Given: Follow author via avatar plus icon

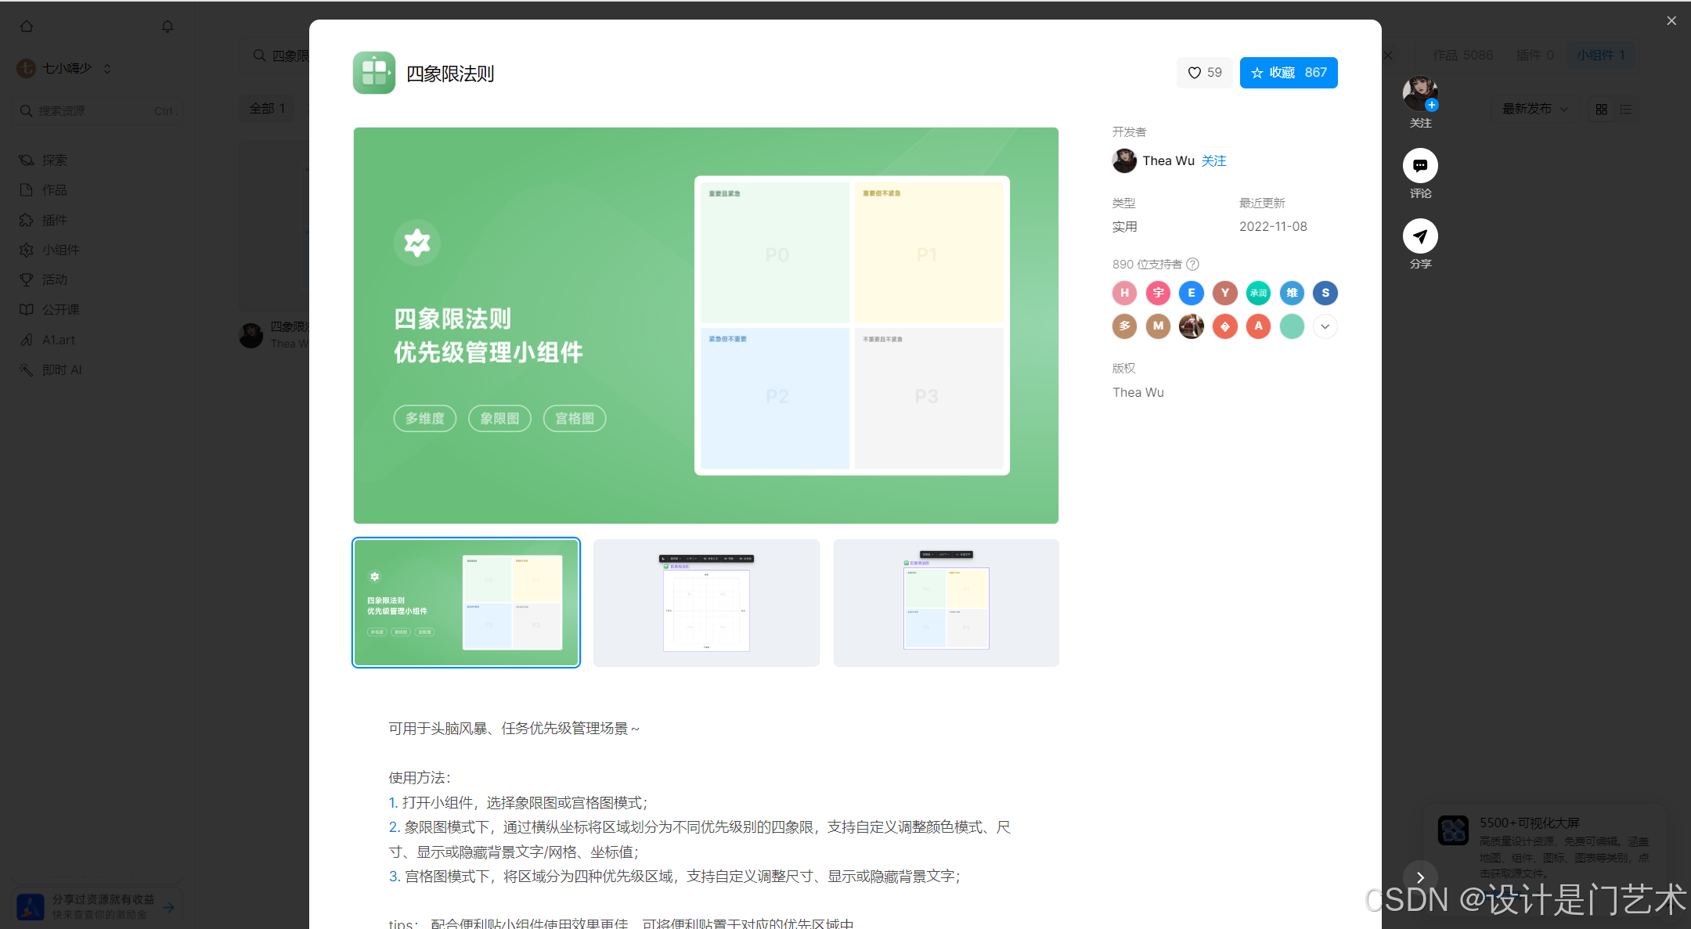Looking at the screenshot, I should tap(1431, 106).
